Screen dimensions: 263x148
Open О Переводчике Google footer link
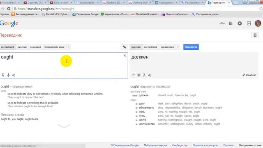click(125, 145)
